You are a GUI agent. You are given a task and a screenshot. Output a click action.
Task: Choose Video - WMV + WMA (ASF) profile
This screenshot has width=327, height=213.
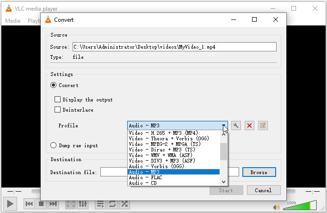pos(173,155)
